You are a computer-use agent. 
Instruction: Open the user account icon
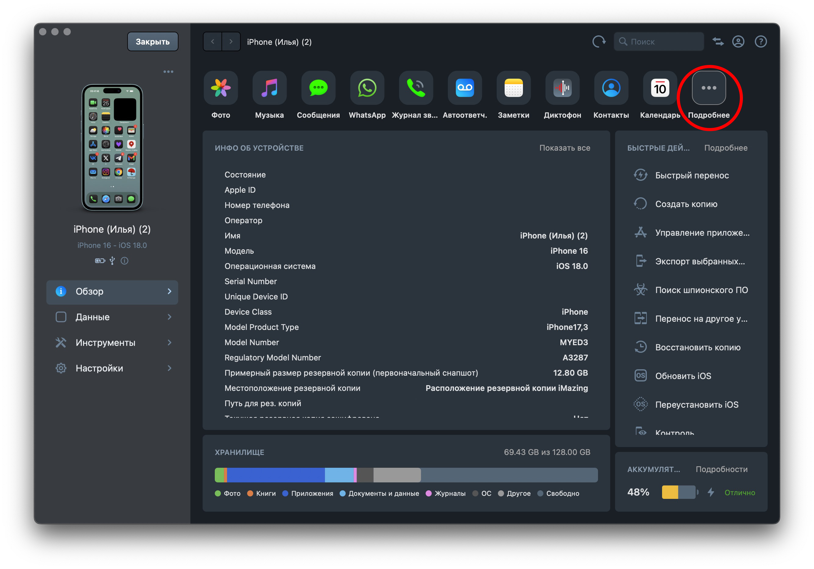coord(738,41)
